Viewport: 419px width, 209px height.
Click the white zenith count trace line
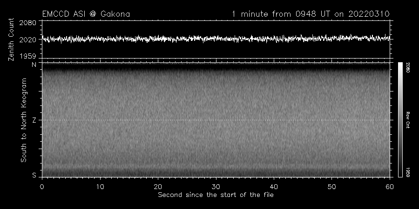coord(216,39)
